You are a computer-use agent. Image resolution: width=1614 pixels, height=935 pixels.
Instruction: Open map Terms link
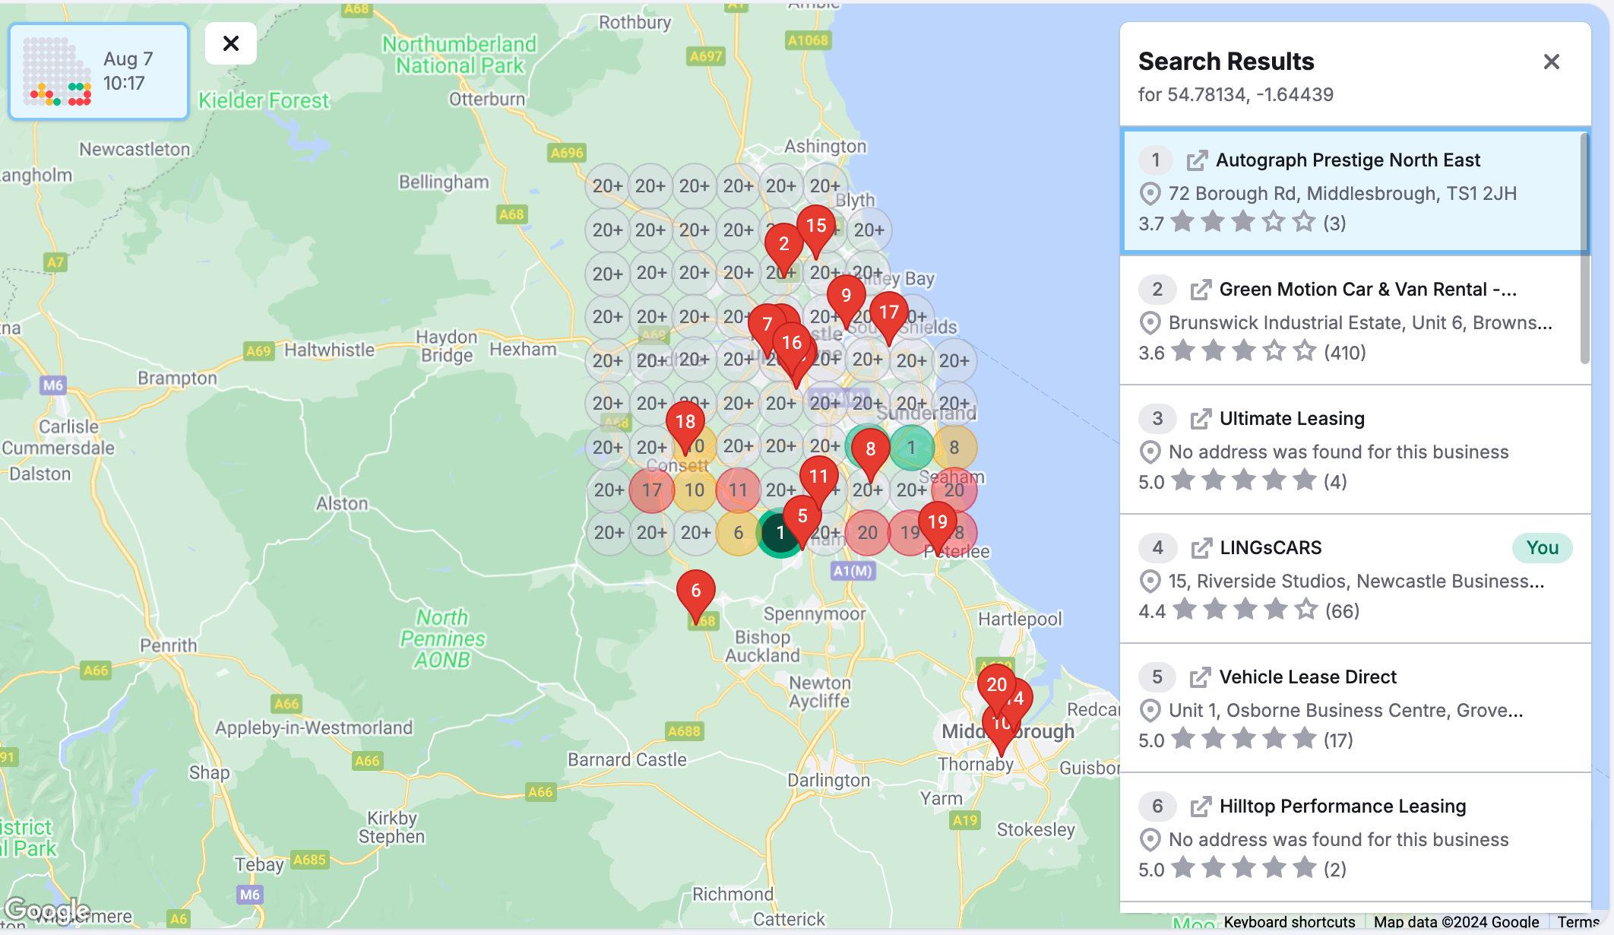click(1578, 922)
